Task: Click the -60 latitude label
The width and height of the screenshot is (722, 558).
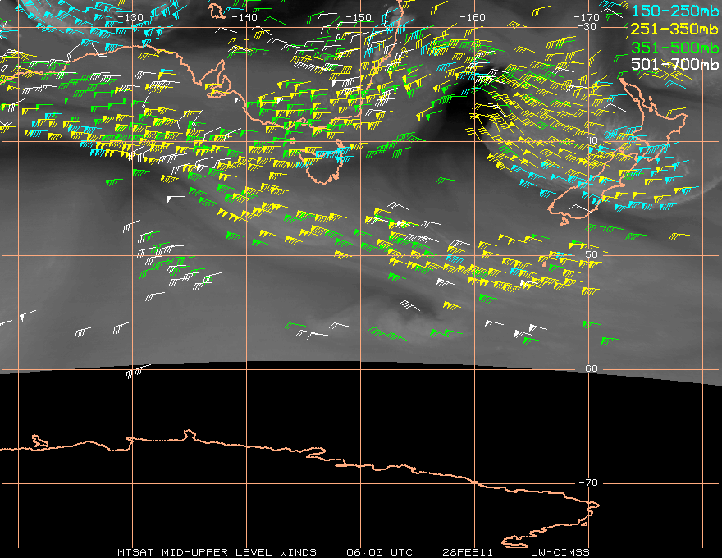Action: (588, 368)
